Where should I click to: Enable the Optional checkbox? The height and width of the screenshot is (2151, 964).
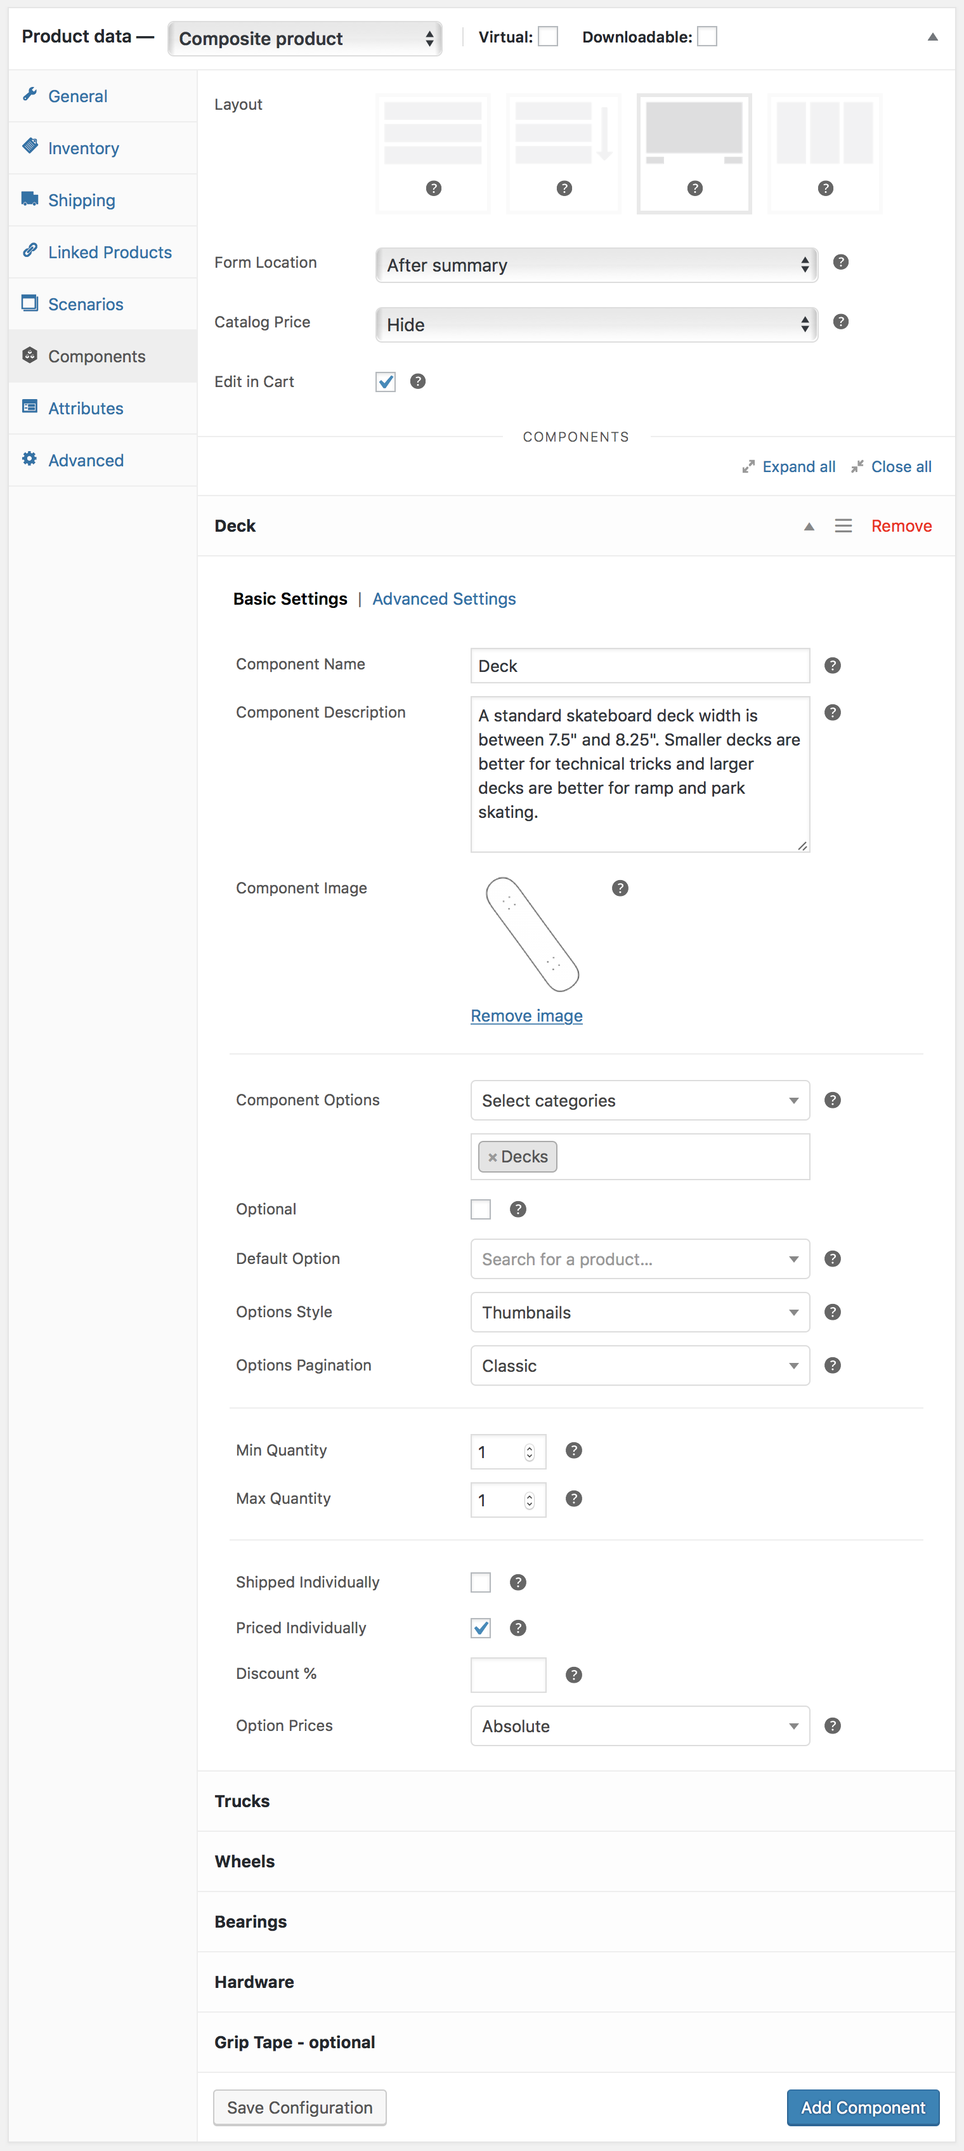pyautogui.click(x=481, y=1209)
